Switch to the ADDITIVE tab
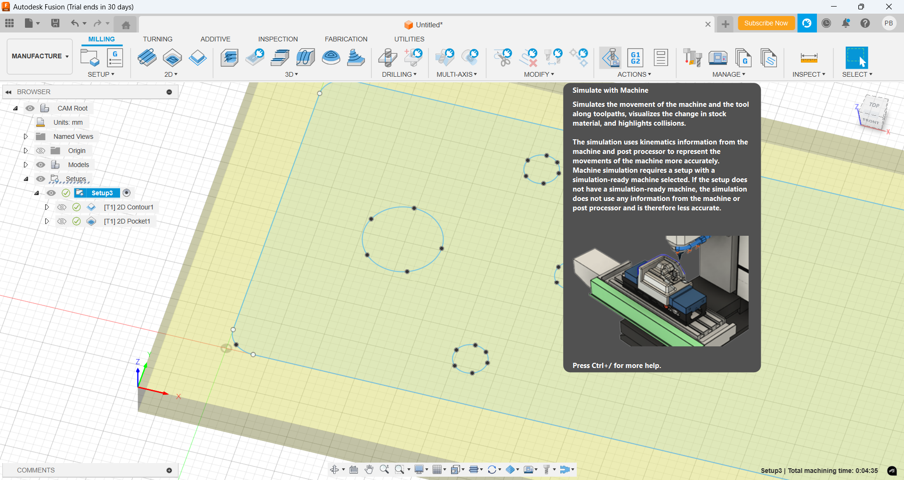Image resolution: width=904 pixels, height=480 pixels. tap(215, 39)
